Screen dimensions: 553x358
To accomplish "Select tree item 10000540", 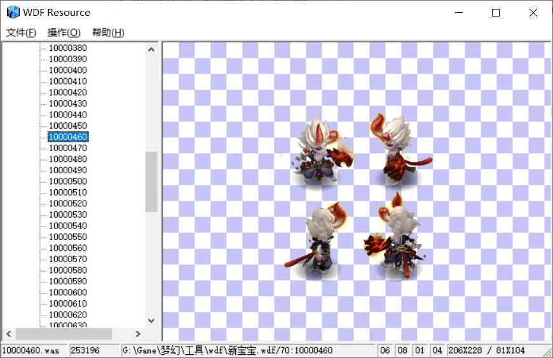I will coord(68,225).
